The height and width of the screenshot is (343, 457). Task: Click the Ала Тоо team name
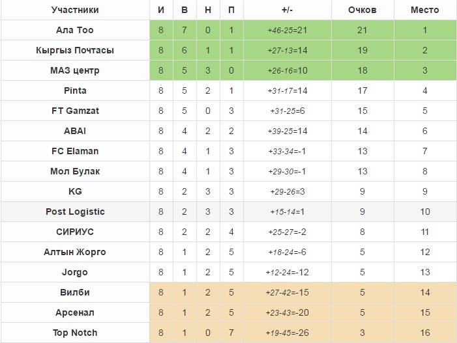[75, 30]
